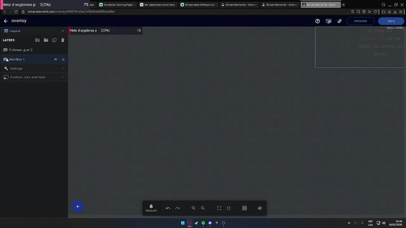The height and width of the screenshot is (228, 406).
Task: Duplicate the selected layer
Action: [55, 40]
